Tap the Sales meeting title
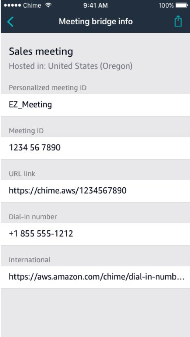Viewport: 190px width, 337px height. click(41, 52)
